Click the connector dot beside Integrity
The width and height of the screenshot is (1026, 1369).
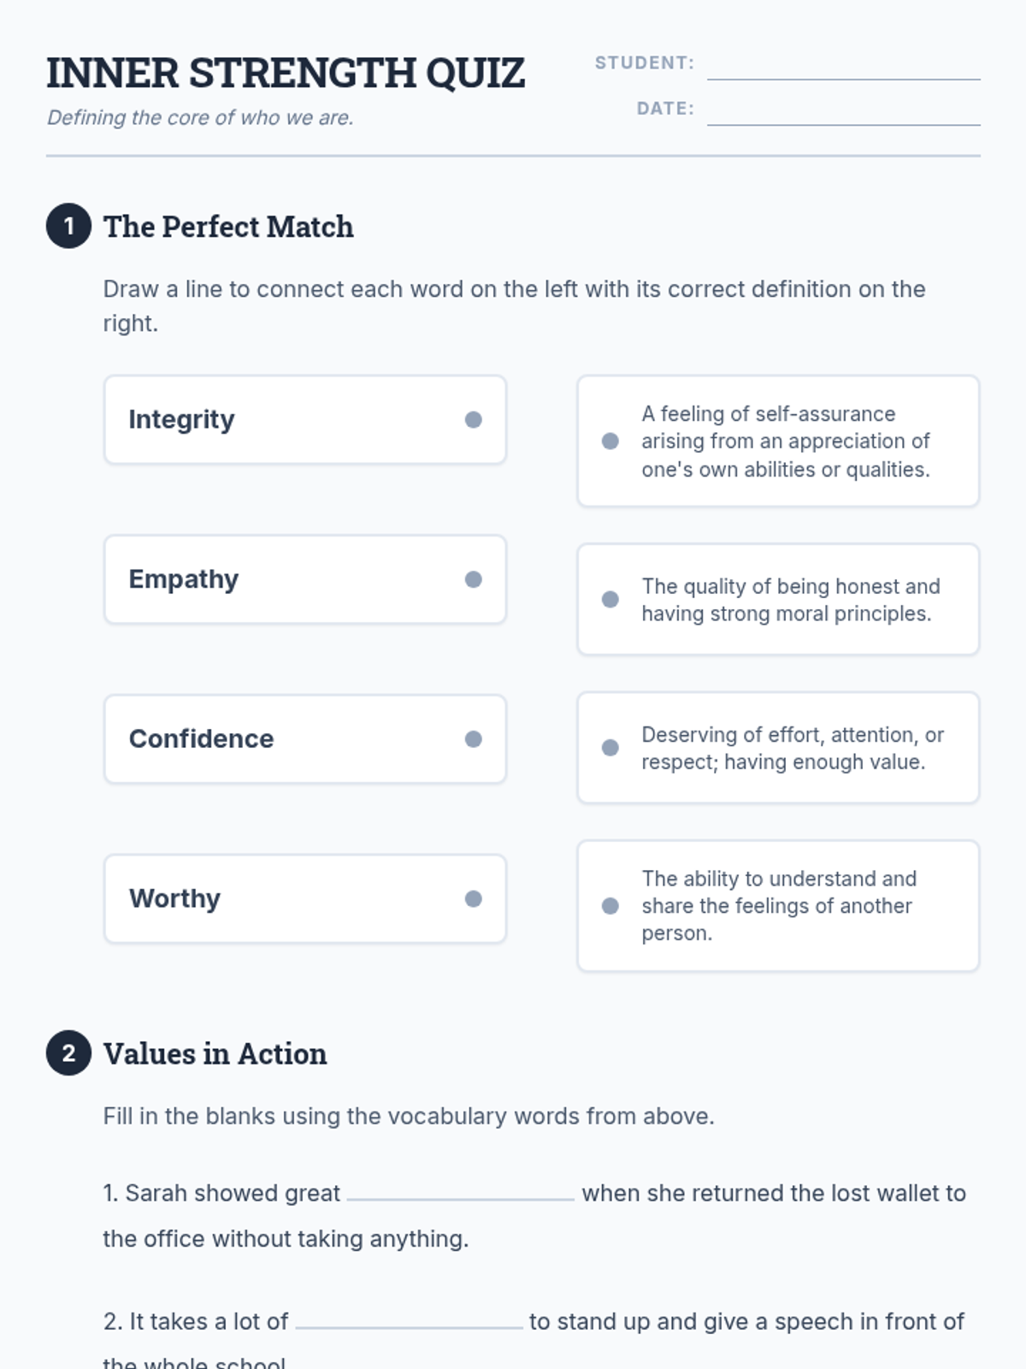pyautogui.click(x=473, y=419)
